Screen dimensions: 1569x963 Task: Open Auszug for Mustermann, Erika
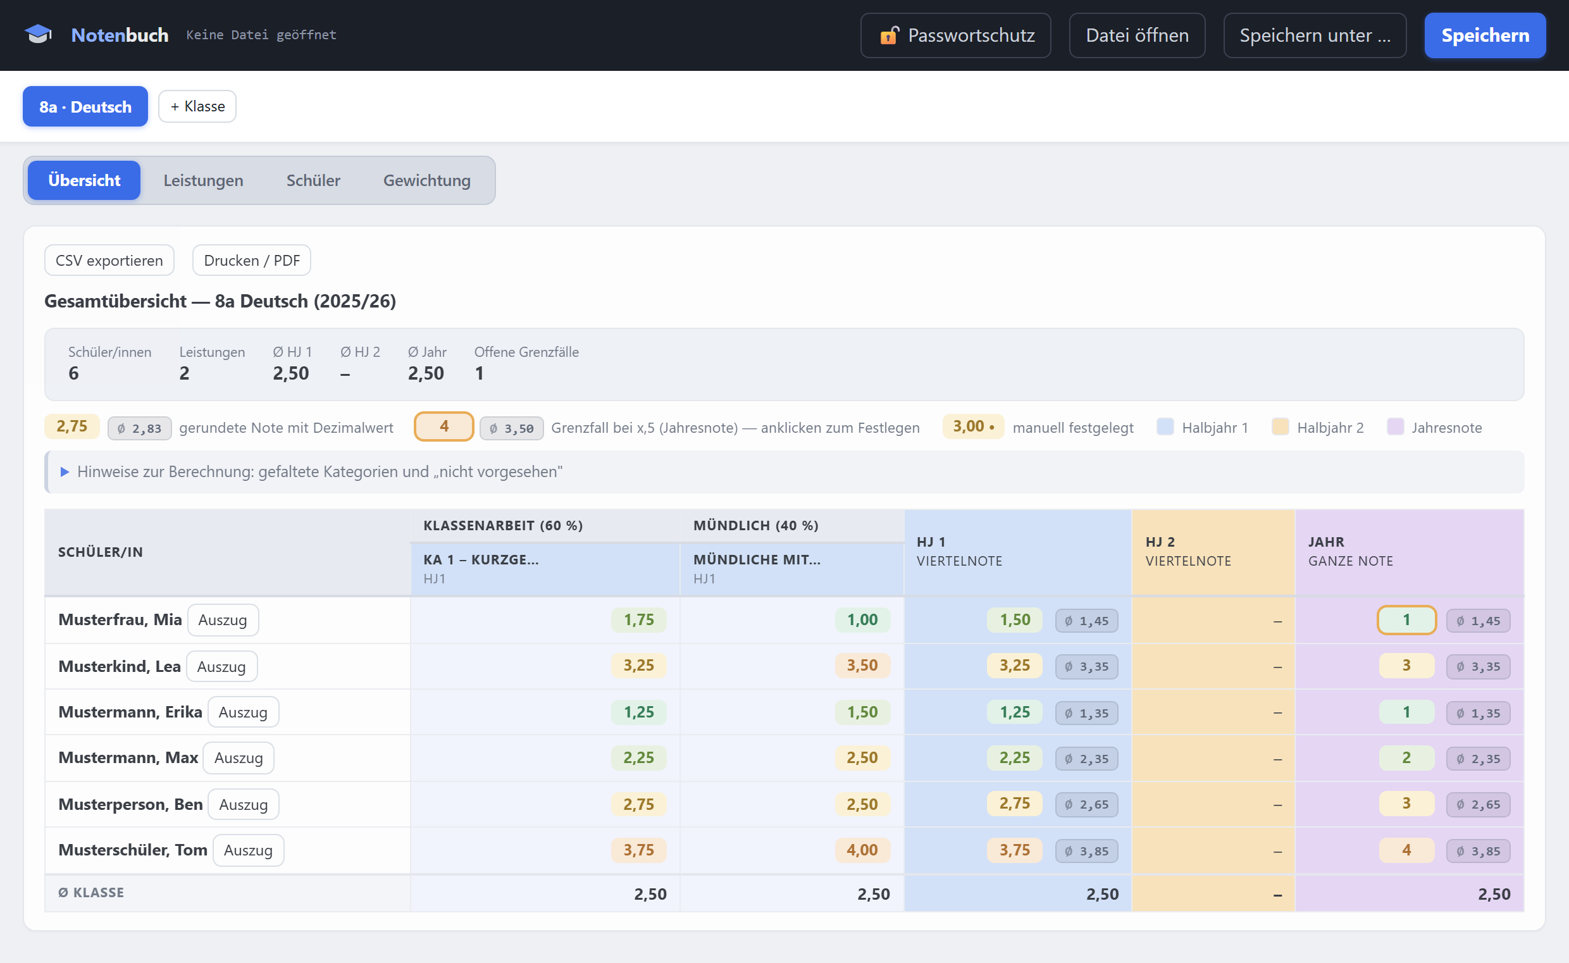tap(243, 712)
